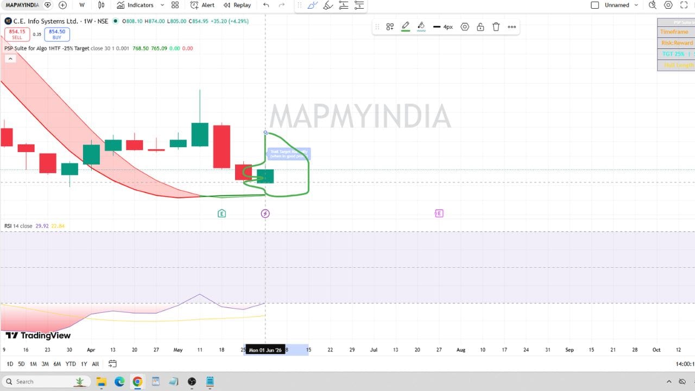Screen dimensions: 695x391
Task: Undo the last chart action
Action: click(x=266, y=5)
